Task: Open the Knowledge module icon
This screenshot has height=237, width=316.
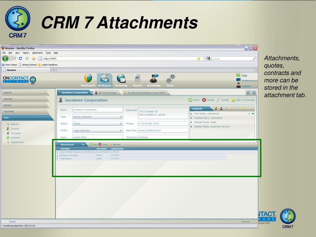Action: (154, 78)
